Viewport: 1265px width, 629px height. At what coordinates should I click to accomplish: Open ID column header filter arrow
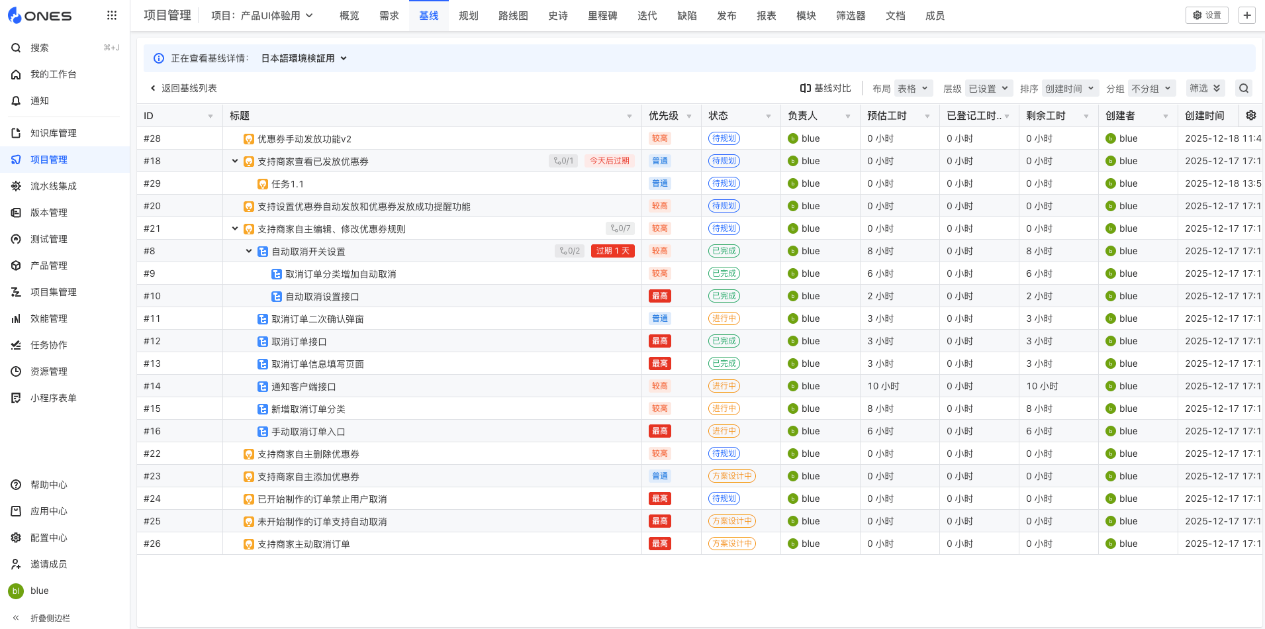[x=211, y=116]
